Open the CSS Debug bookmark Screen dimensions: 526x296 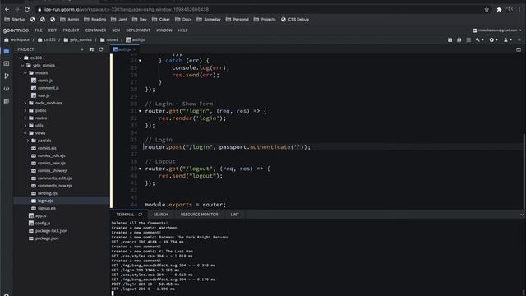(x=295, y=20)
